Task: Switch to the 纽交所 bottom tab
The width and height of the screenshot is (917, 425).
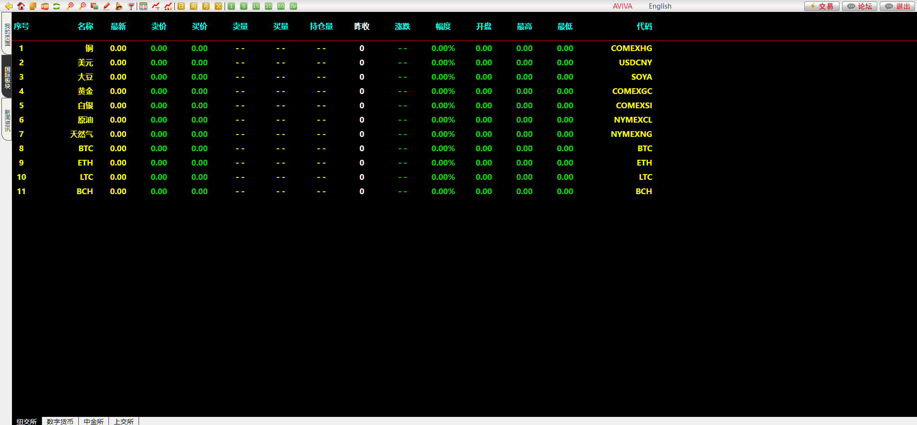Action: tap(27, 421)
